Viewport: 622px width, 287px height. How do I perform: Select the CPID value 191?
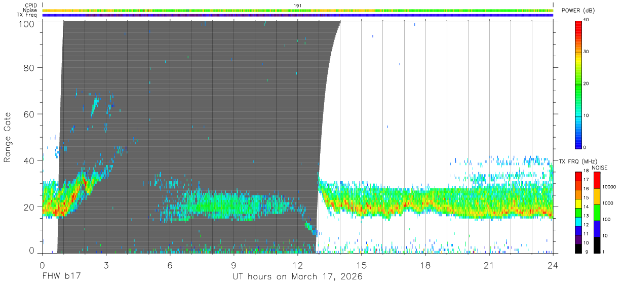click(298, 5)
